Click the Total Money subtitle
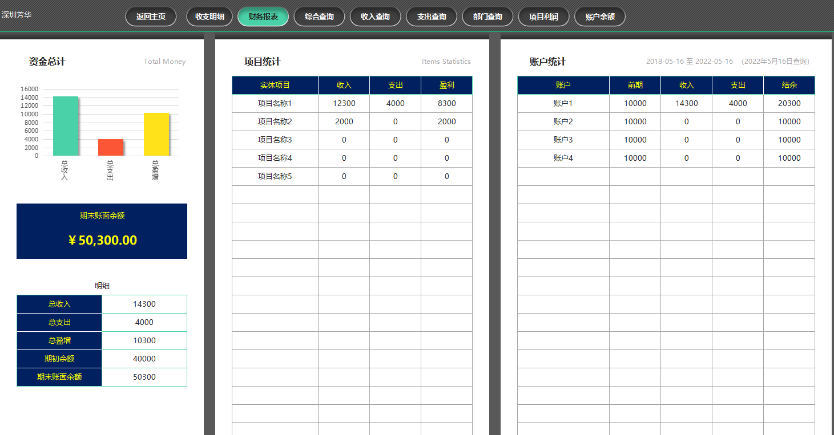Image resolution: width=834 pixels, height=435 pixels. (165, 62)
